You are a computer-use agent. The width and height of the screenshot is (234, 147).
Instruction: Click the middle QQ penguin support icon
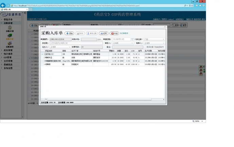(x=201, y=70)
